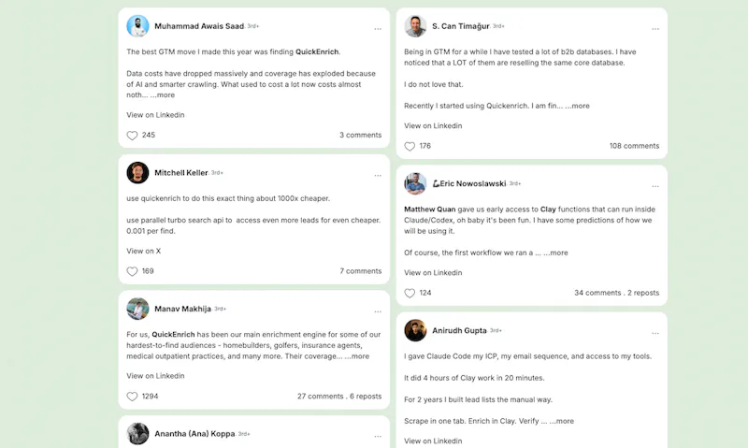Open three-dot menu on Manav Makhija's post
The width and height of the screenshot is (748, 448).
(x=378, y=312)
